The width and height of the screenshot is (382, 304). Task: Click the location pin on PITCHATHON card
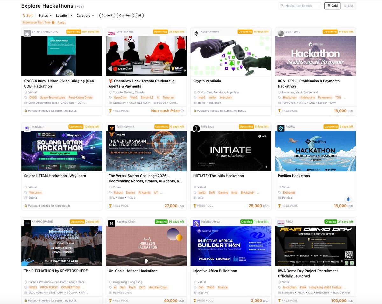coord(26,282)
